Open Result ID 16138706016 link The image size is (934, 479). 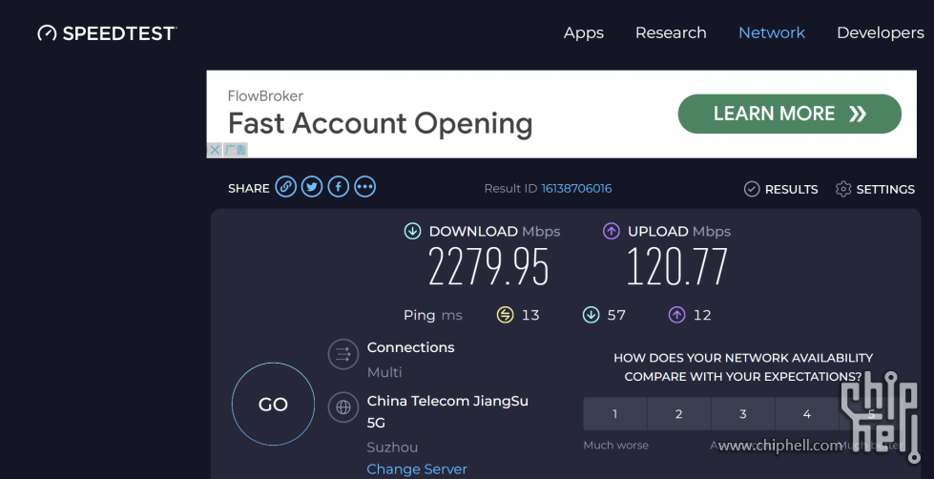coord(576,188)
